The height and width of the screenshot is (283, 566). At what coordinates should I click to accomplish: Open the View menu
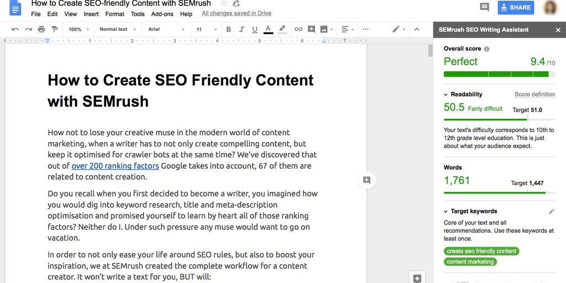(70, 14)
